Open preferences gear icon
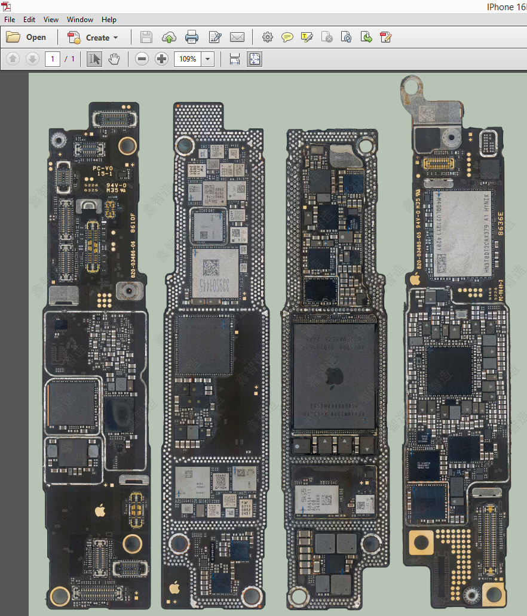The width and height of the screenshot is (527, 616). point(267,38)
